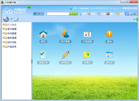Screen dimensions: 139x101
Task: Close the CRM客户端 window
Action: pyautogui.click(x=134, y=2)
